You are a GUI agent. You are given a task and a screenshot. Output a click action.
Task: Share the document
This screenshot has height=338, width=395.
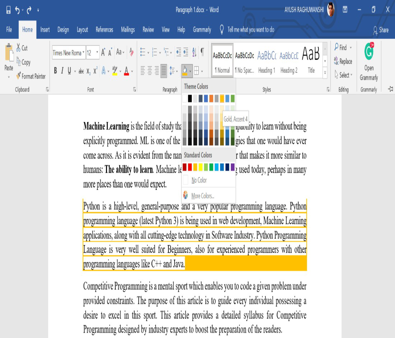[x=381, y=30]
